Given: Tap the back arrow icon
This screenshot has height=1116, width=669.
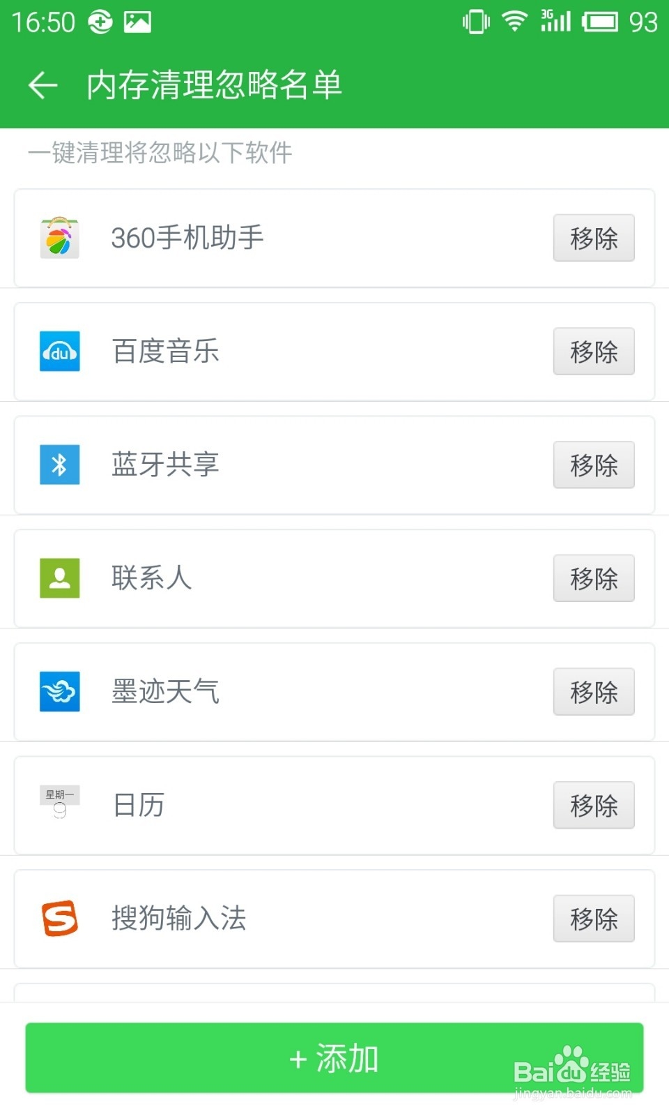Looking at the screenshot, I should [43, 85].
